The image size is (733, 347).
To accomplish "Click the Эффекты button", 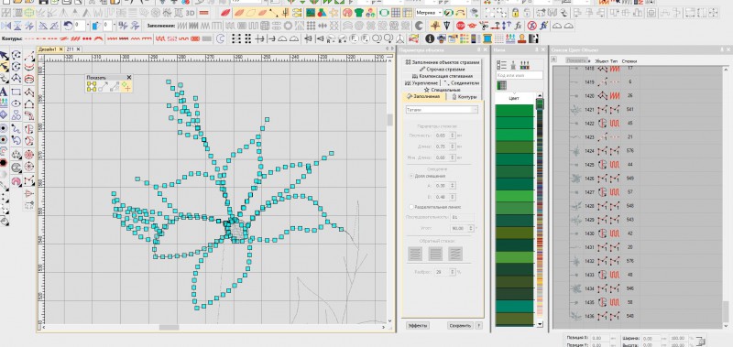I will pyautogui.click(x=418, y=326).
